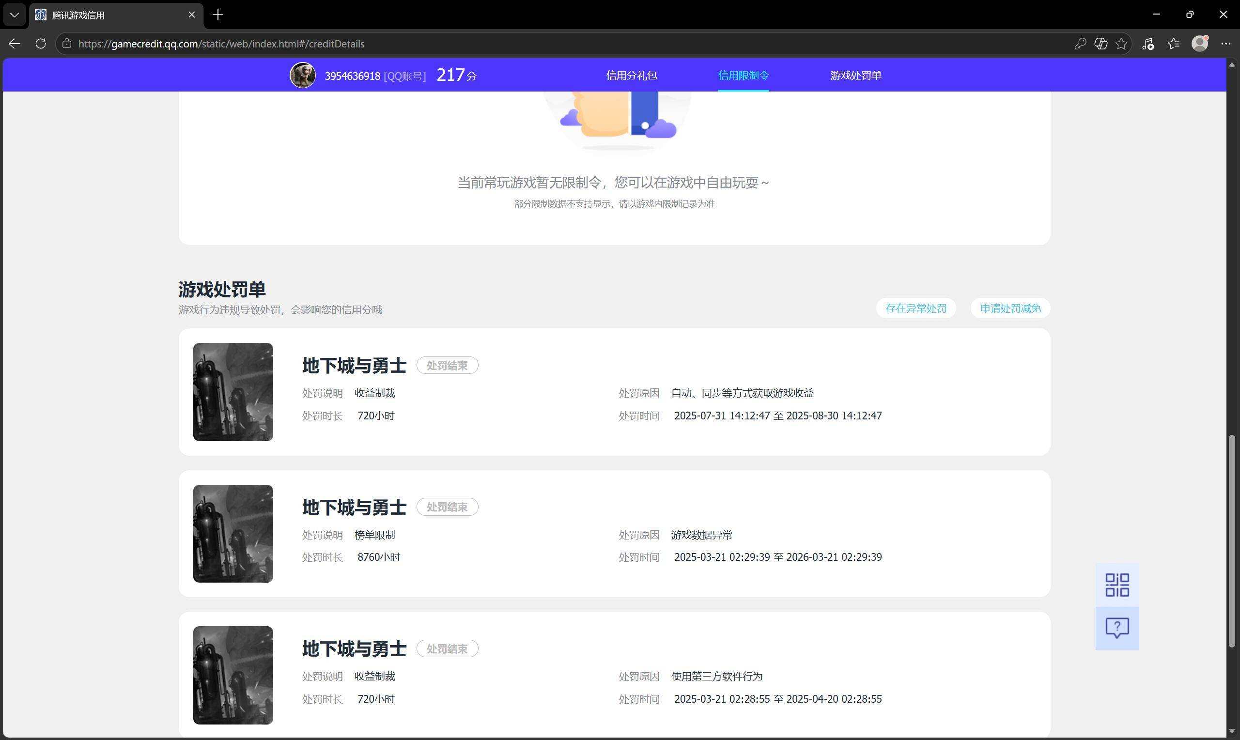
Task: Select 游戏数据异常 reason text
Action: coord(701,535)
